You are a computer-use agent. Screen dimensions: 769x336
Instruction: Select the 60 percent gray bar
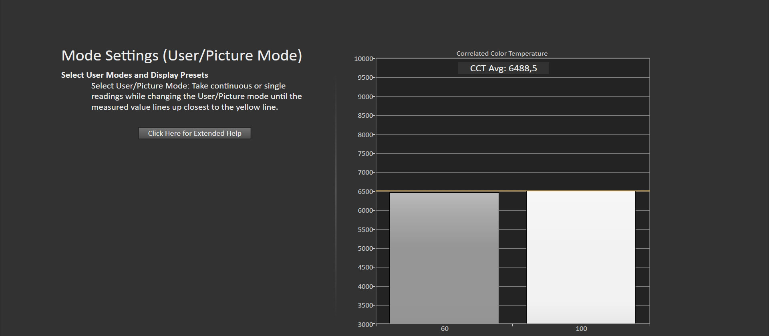[444, 258]
